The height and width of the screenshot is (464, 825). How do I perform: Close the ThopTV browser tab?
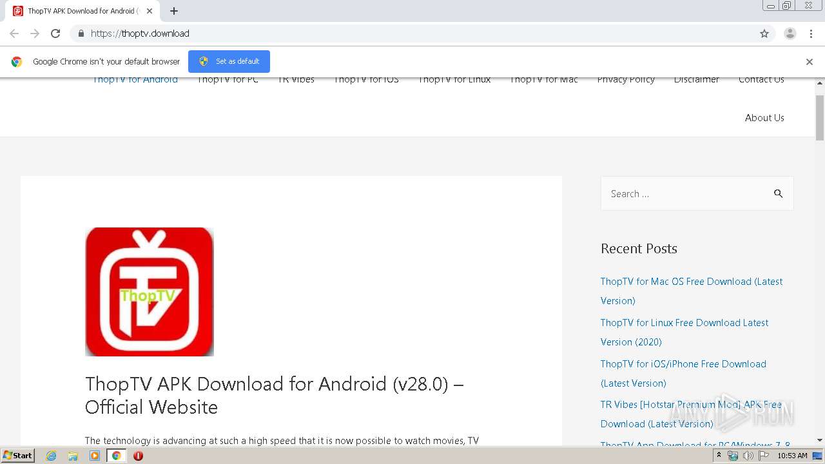coord(150,11)
